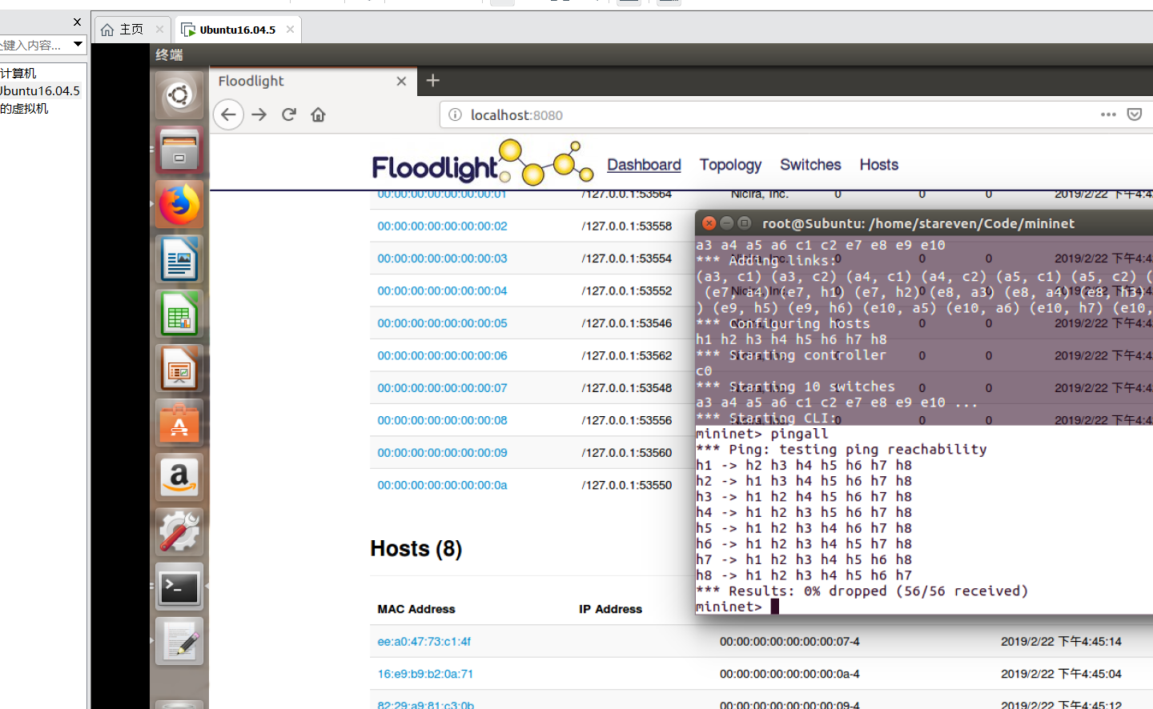Go forward in Firefox
1153x709 pixels.
(x=259, y=114)
